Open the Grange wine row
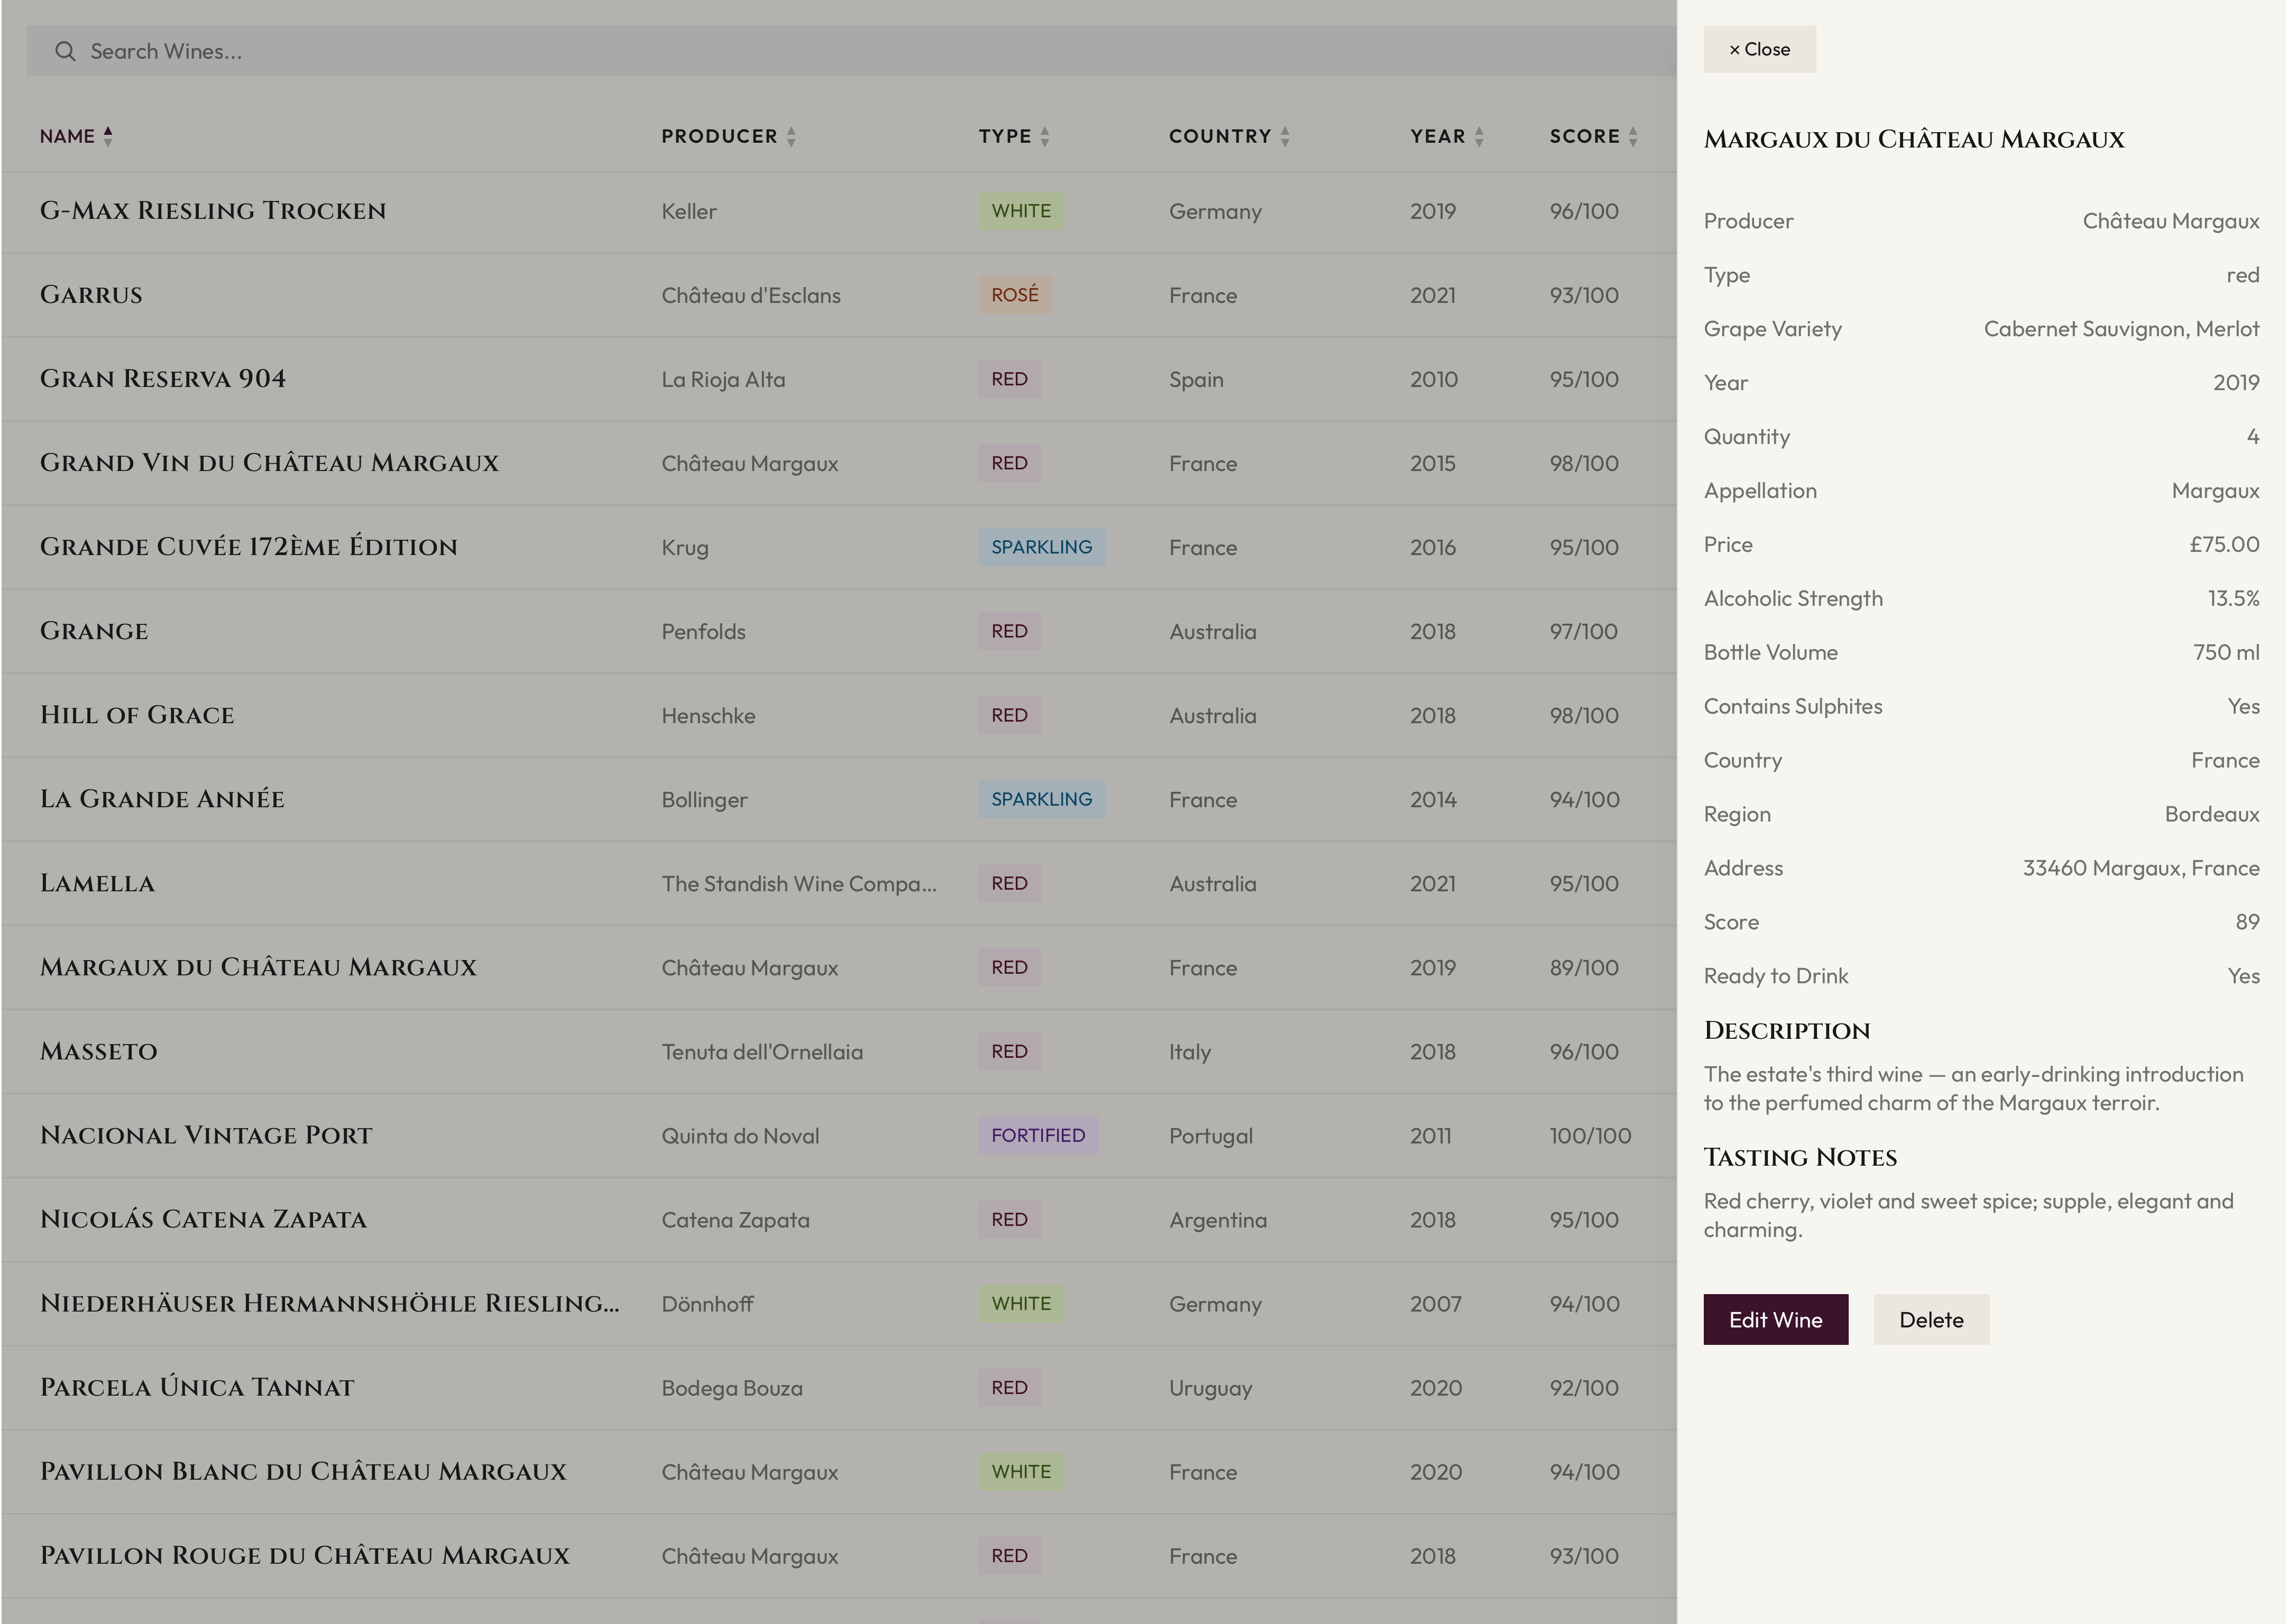2286x1624 pixels. point(838,631)
